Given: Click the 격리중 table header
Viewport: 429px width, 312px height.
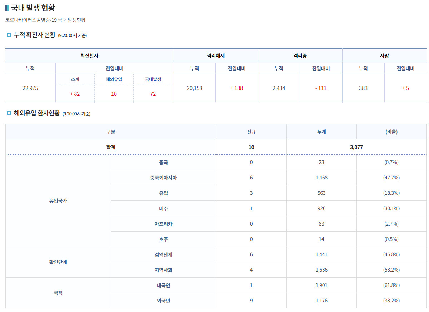Looking at the screenshot, I should tap(300, 56).
